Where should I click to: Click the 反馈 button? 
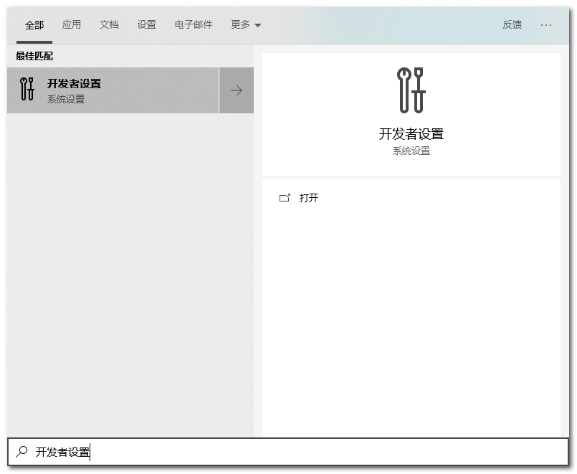pyautogui.click(x=512, y=24)
